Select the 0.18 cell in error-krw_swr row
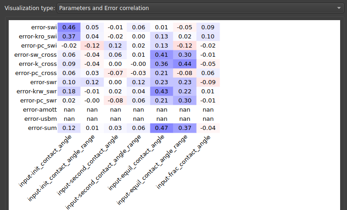Screen dimensions: 347x210 [x=69, y=91]
